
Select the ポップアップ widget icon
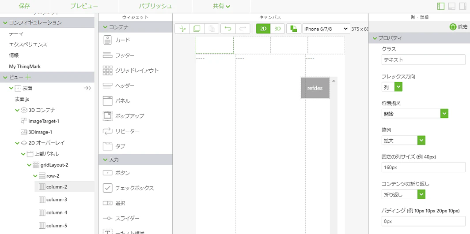tap(107, 116)
